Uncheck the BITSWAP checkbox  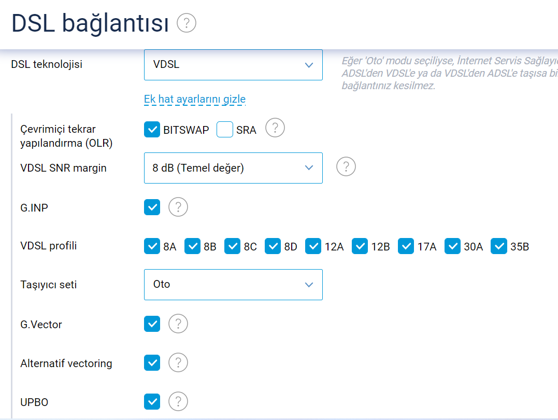[x=152, y=129]
